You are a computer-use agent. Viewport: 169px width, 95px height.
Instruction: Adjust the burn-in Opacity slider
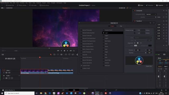tap(140, 53)
